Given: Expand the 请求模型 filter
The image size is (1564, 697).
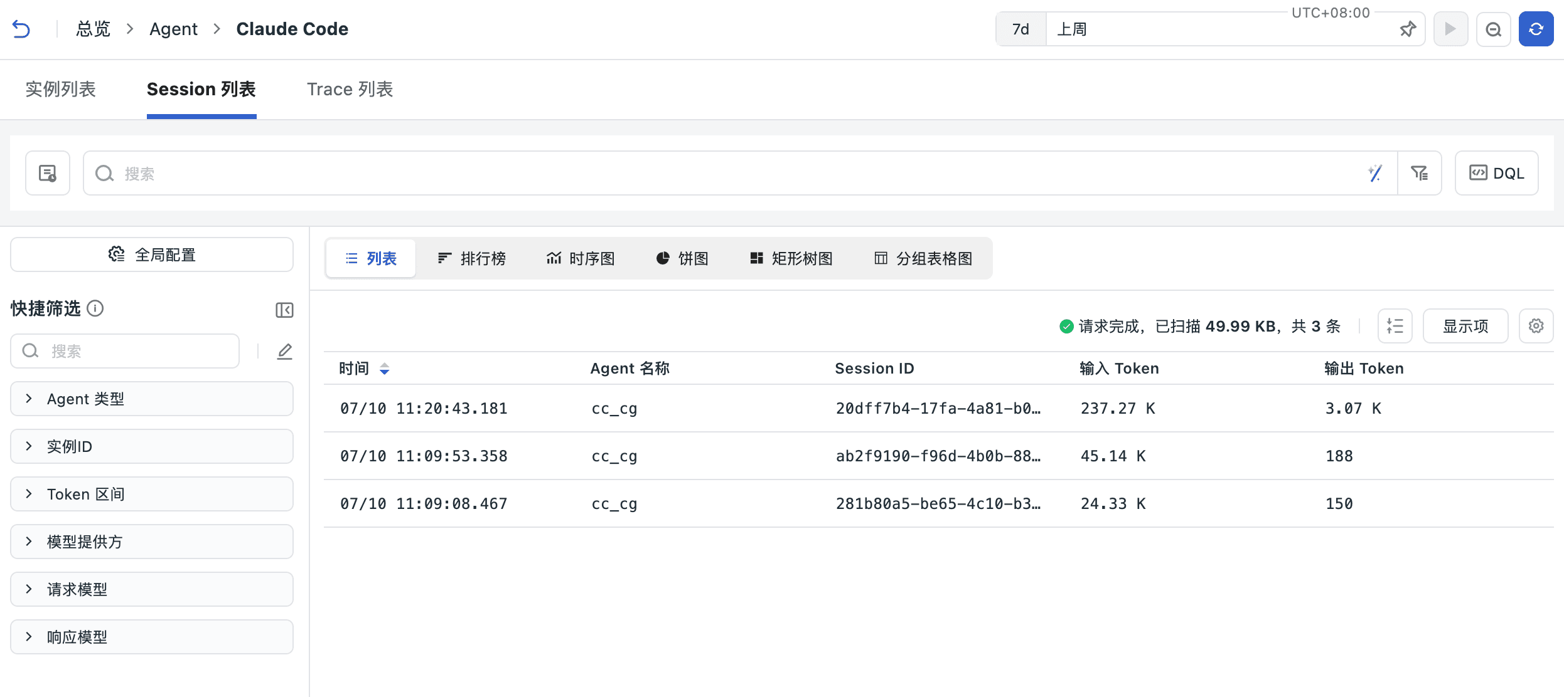Looking at the screenshot, I should pyautogui.click(x=152, y=589).
